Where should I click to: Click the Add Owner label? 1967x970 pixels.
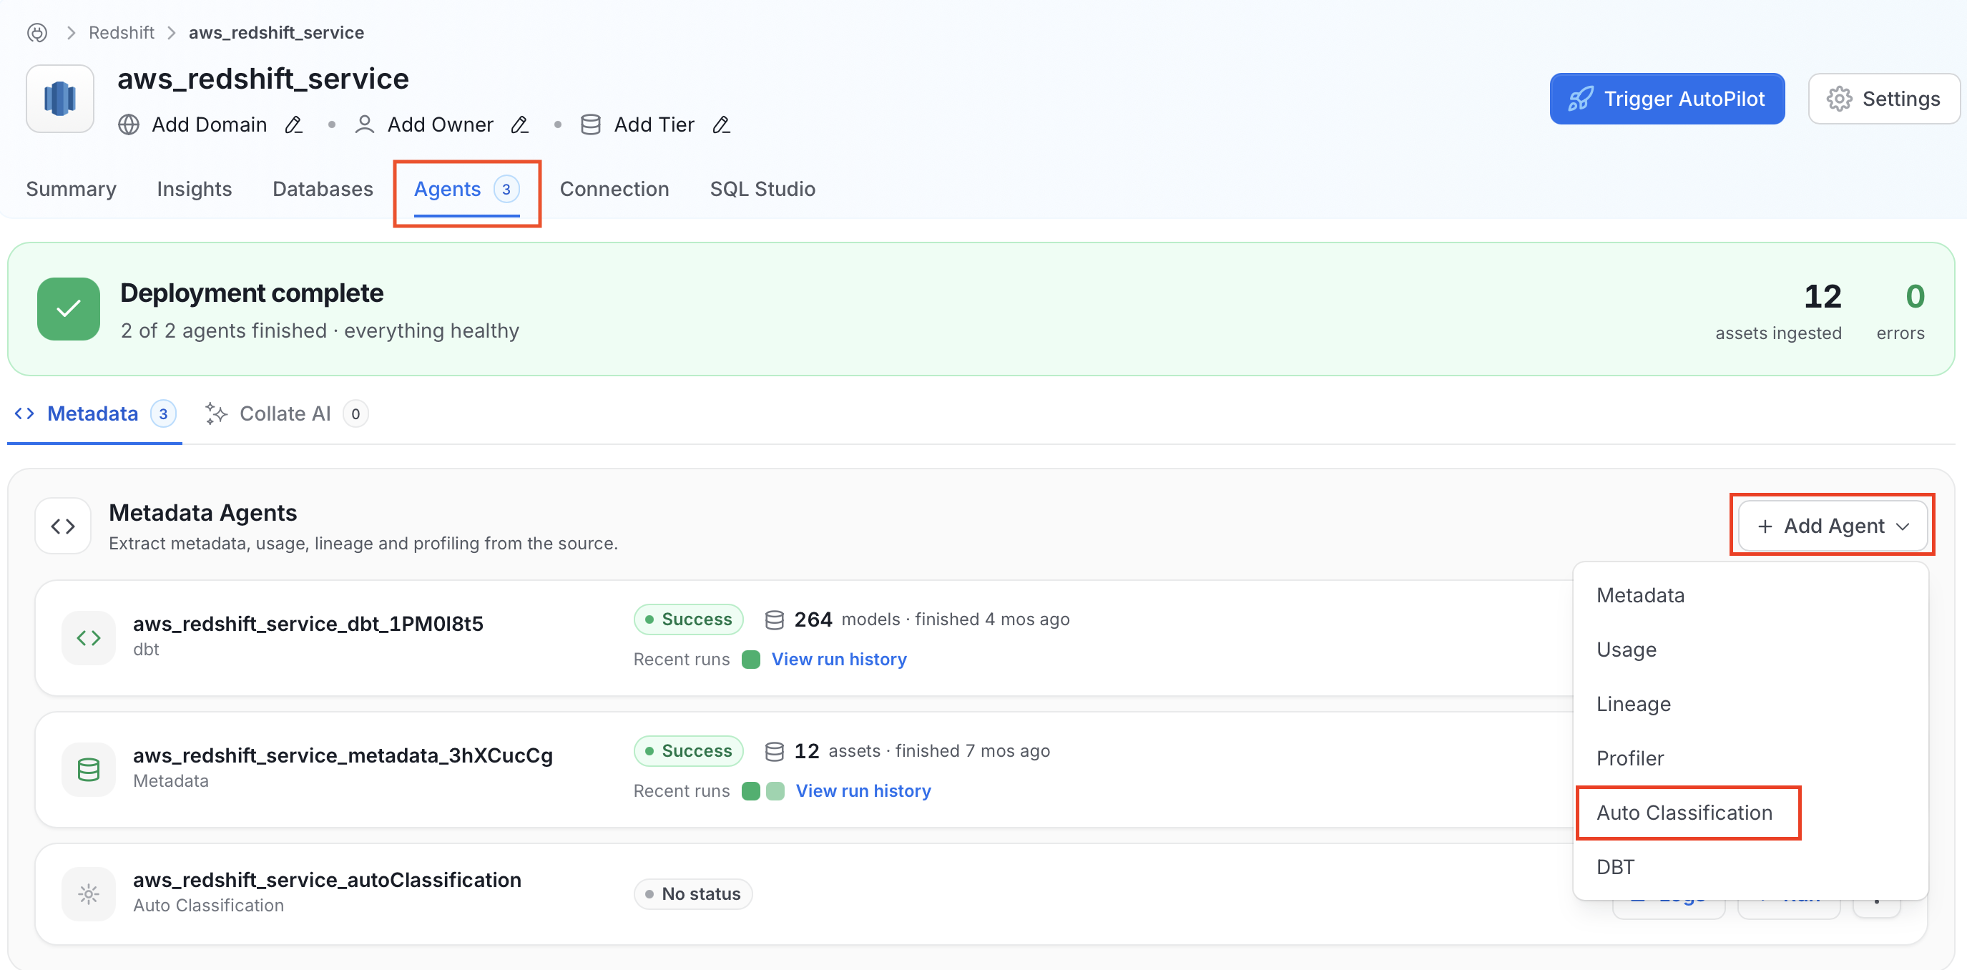(441, 124)
